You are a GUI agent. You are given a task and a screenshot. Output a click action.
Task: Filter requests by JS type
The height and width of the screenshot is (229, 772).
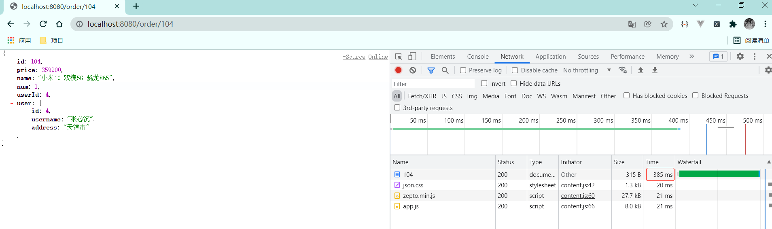(x=444, y=96)
